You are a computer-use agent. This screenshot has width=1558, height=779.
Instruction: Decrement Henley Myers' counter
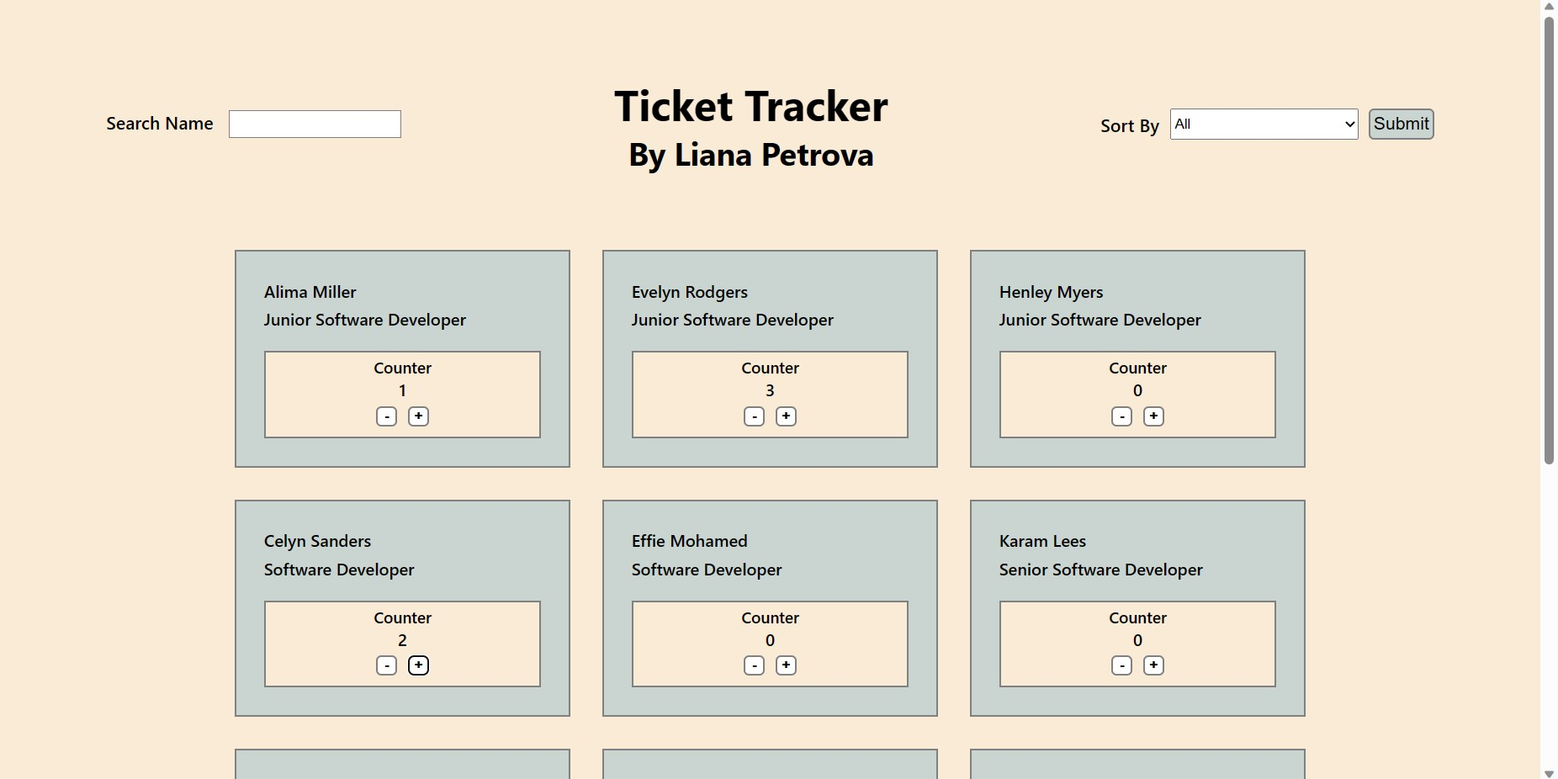point(1121,416)
